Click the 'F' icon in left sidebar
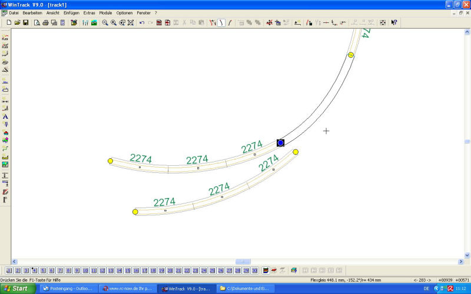The image size is (471, 294). tap(5, 199)
